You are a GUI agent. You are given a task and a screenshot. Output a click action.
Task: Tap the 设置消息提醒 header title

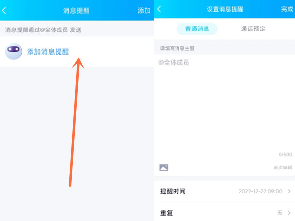(x=225, y=9)
